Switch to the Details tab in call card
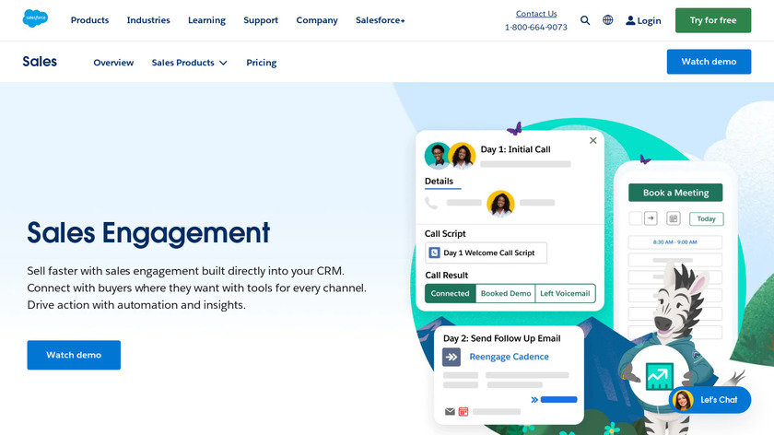Image resolution: width=774 pixels, height=435 pixels. [439, 182]
